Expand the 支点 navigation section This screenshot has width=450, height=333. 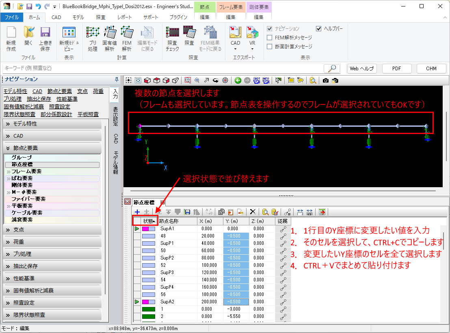[x=52, y=229]
